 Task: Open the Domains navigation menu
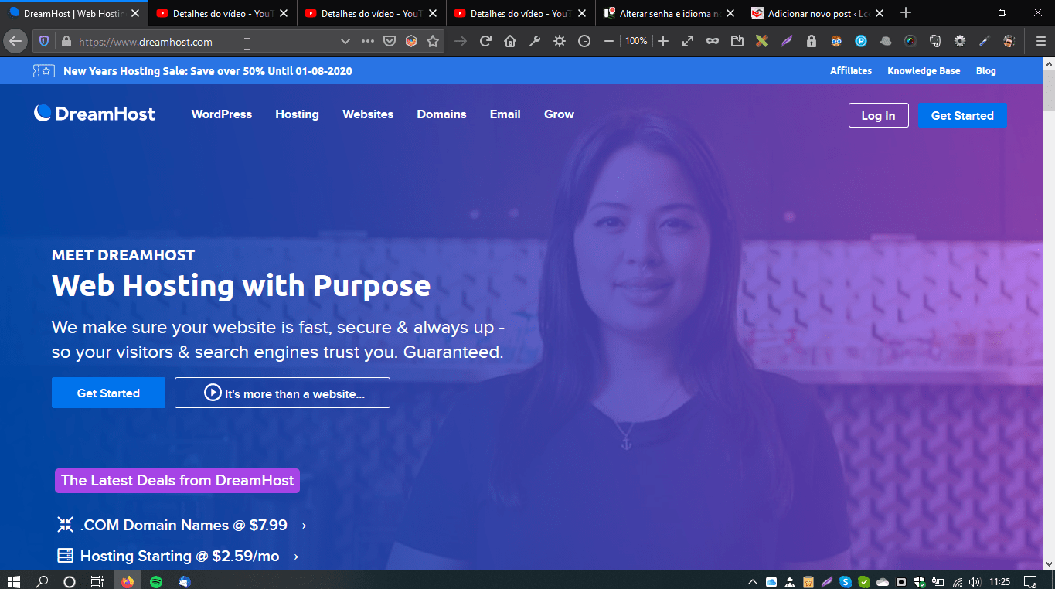pyautogui.click(x=441, y=114)
